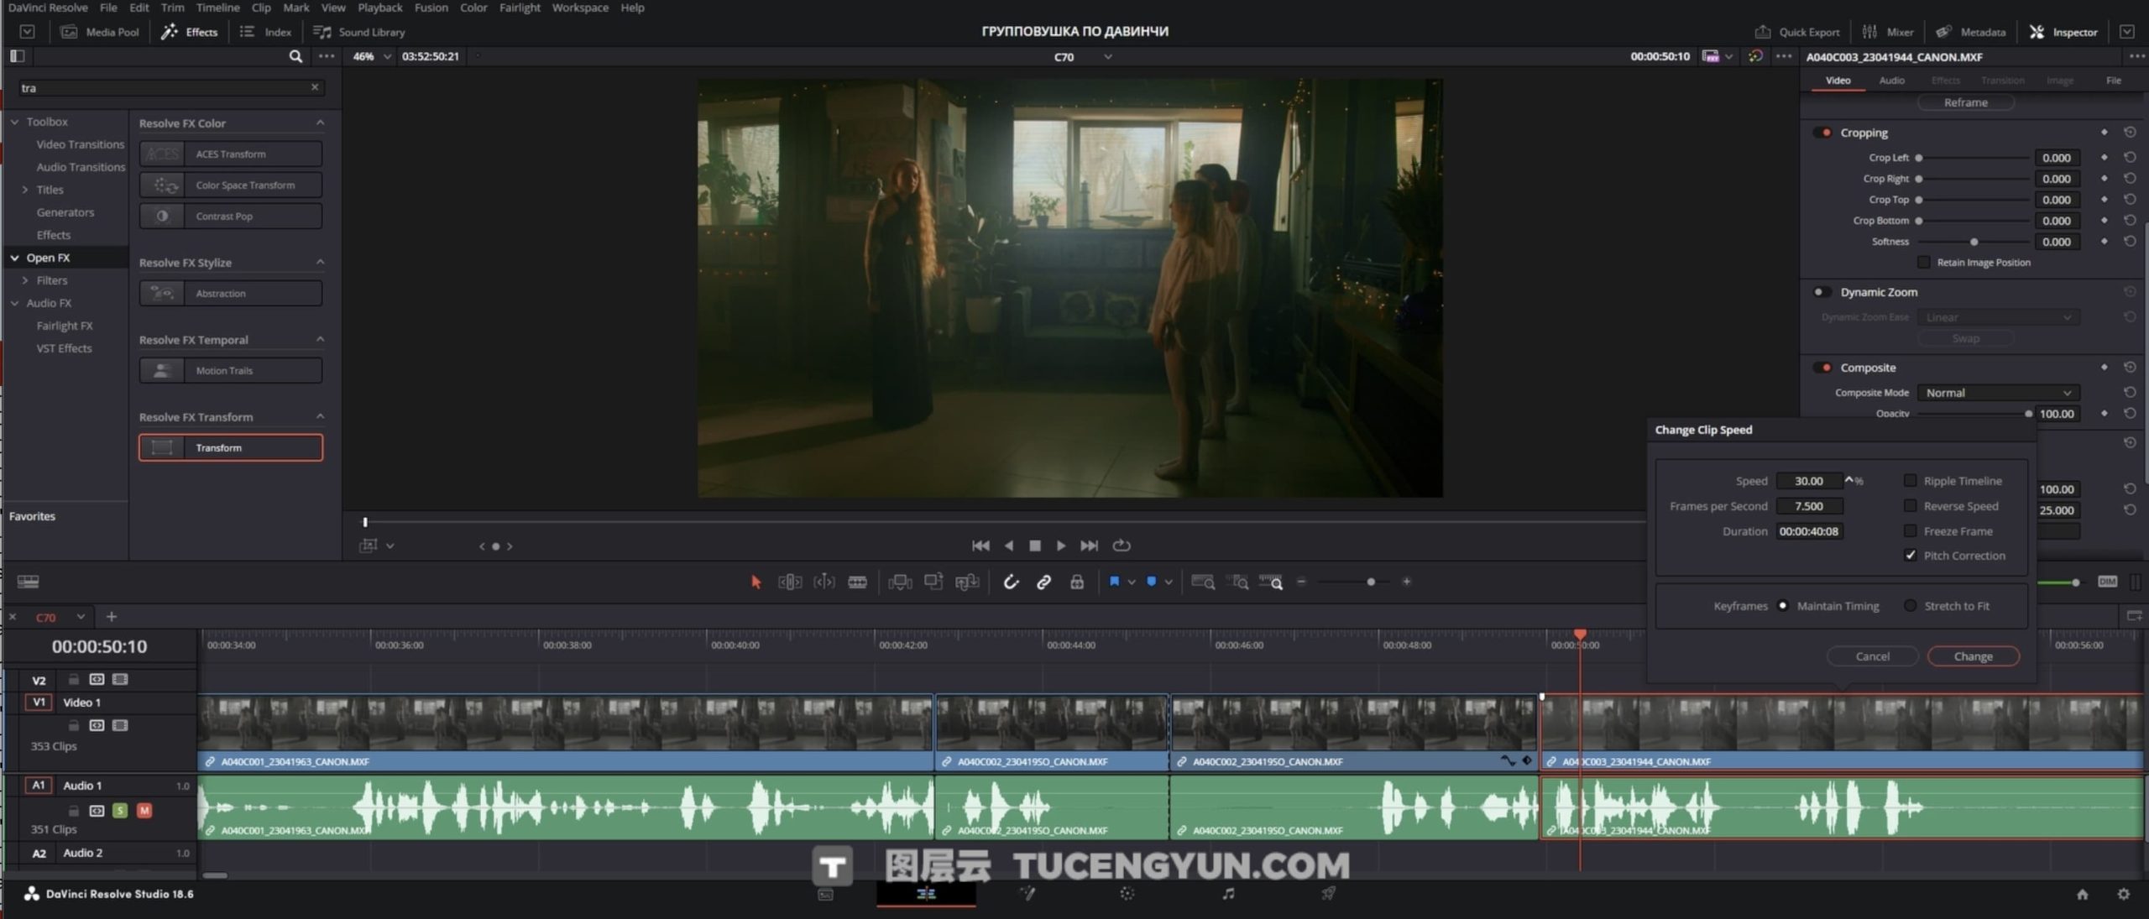The height and width of the screenshot is (919, 2149).
Task: Toggle Linked Selection chain icon
Action: tap(1043, 582)
